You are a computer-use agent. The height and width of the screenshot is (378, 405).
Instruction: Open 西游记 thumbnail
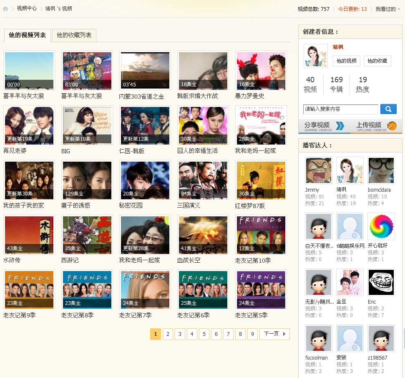tap(87, 235)
